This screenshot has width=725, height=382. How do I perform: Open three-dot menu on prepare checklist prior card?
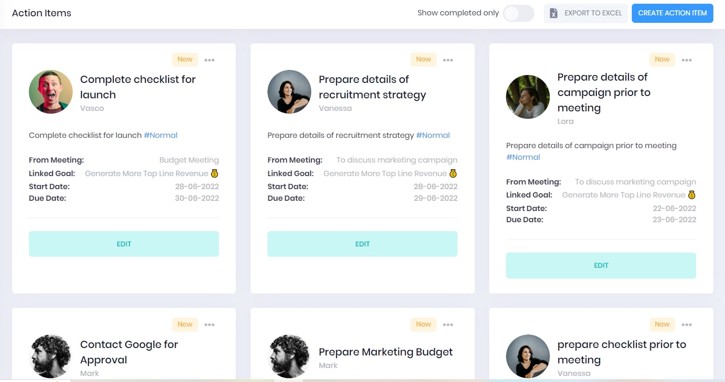(687, 325)
